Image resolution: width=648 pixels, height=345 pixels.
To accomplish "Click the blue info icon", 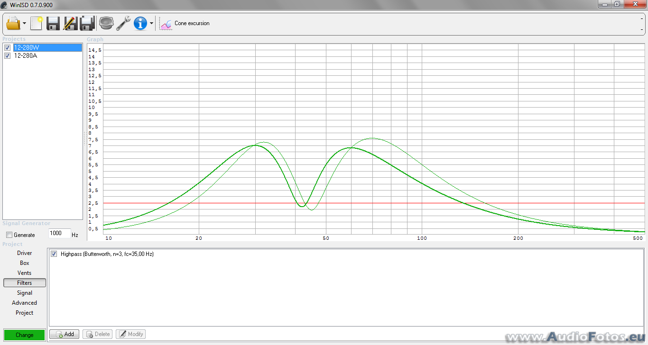I will [140, 23].
